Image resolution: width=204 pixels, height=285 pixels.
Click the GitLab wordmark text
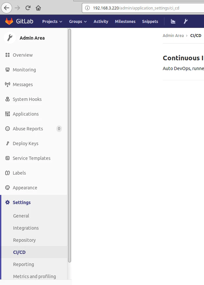pos(25,21)
